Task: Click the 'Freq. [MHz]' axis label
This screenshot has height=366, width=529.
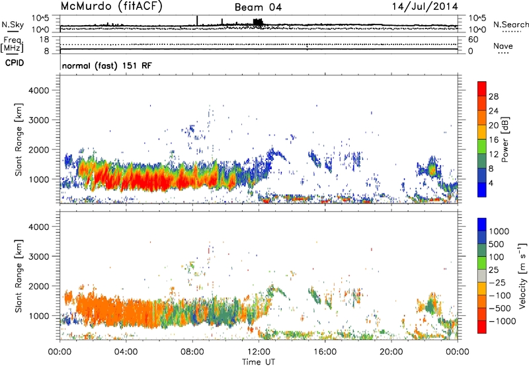Action: coord(13,44)
